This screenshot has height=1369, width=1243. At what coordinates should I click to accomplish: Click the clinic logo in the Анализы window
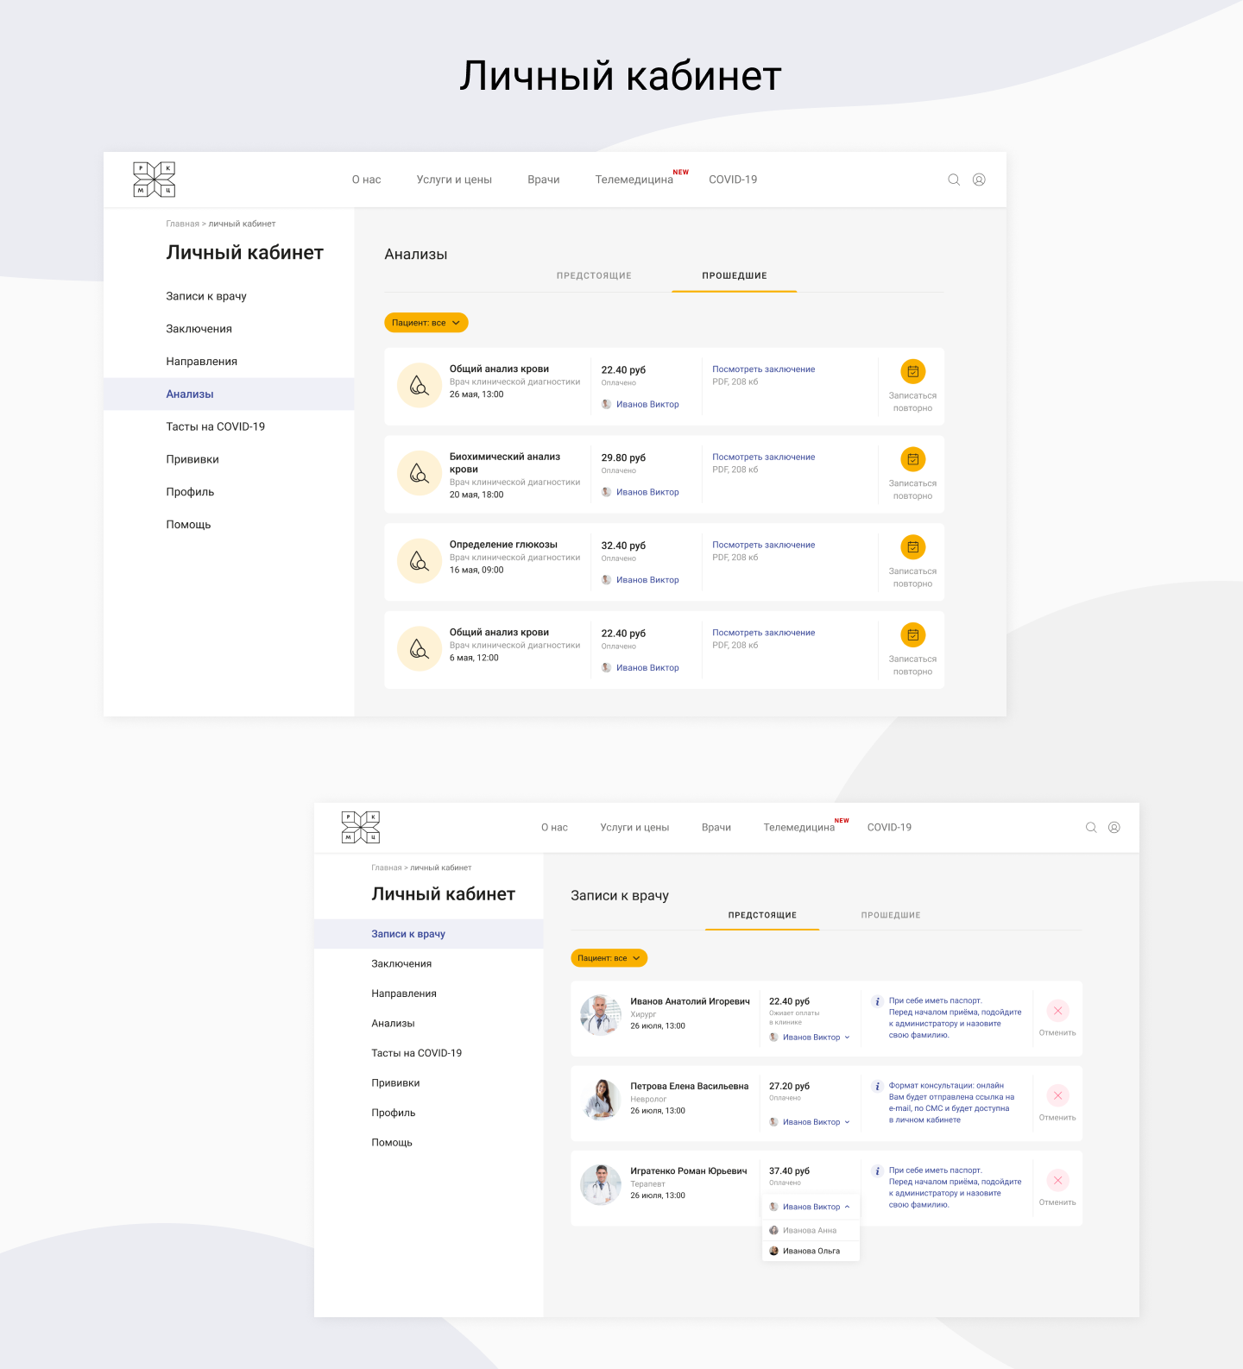click(x=155, y=180)
